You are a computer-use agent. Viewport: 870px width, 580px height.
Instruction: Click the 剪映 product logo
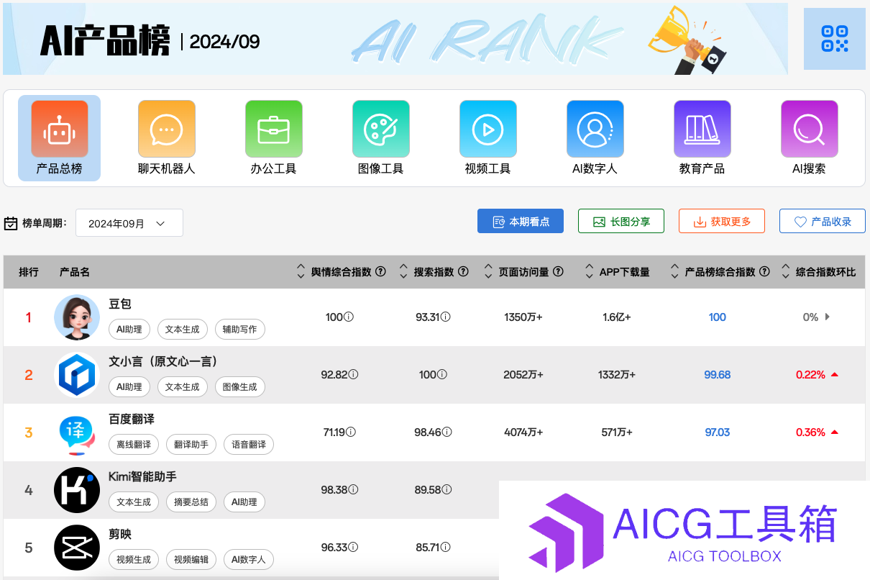[77, 548]
